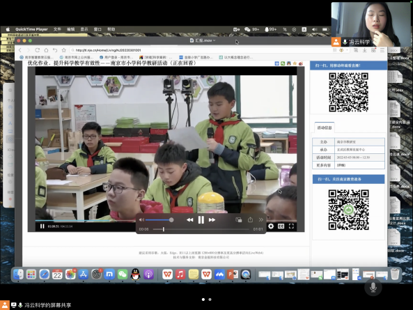Click the Nanjing education QR code
The width and height of the screenshot is (413, 310).
coord(348,210)
